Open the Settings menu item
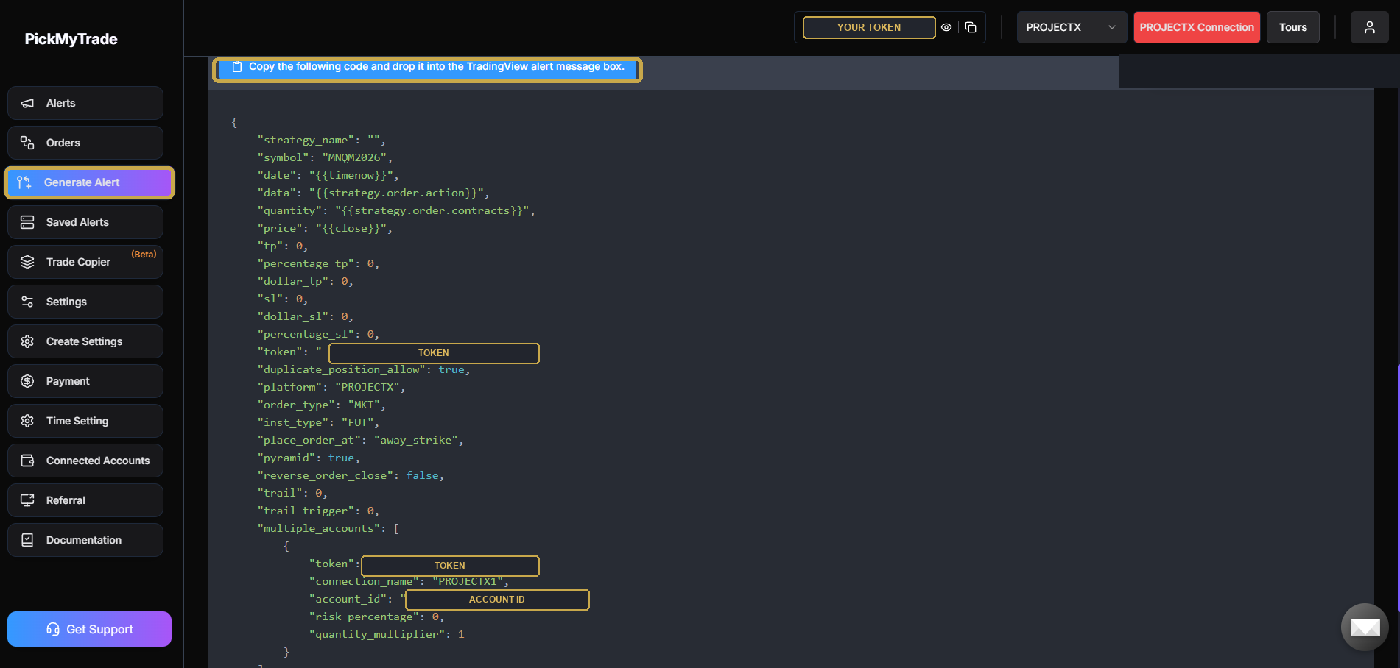Screen dimensions: 1400x668 85,302
